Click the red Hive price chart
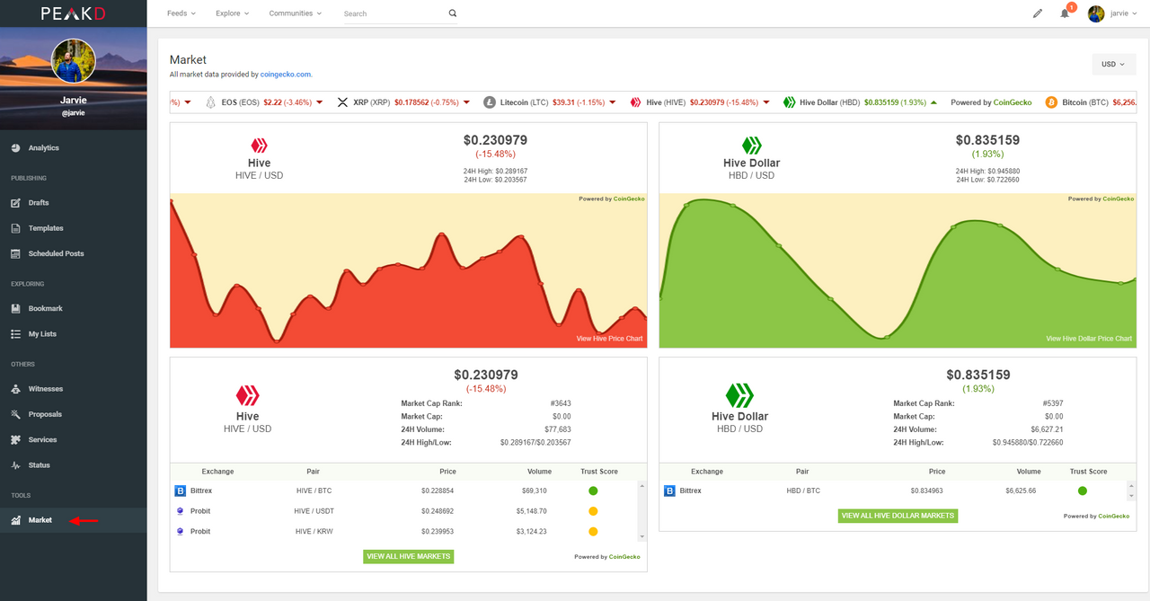This screenshot has width=1150, height=601. pyautogui.click(x=408, y=270)
